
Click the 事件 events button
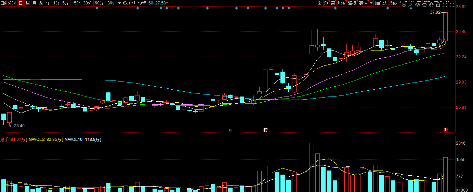pyautogui.click(x=363, y=3)
